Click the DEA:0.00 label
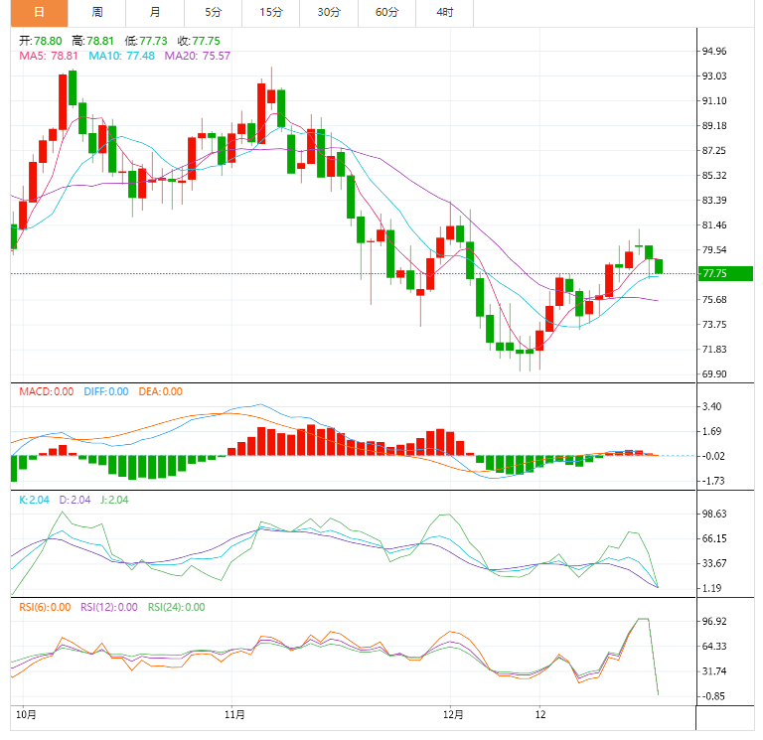 pos(161,391)
